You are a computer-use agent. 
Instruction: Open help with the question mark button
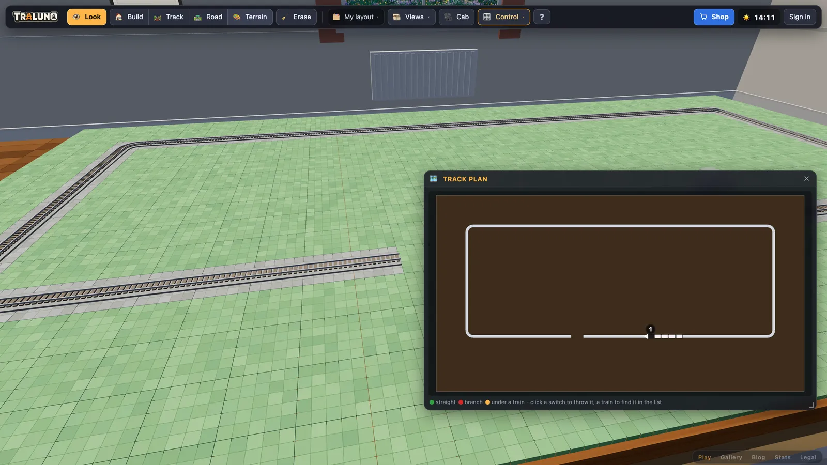pyautogui.click(x=542, y=17)
